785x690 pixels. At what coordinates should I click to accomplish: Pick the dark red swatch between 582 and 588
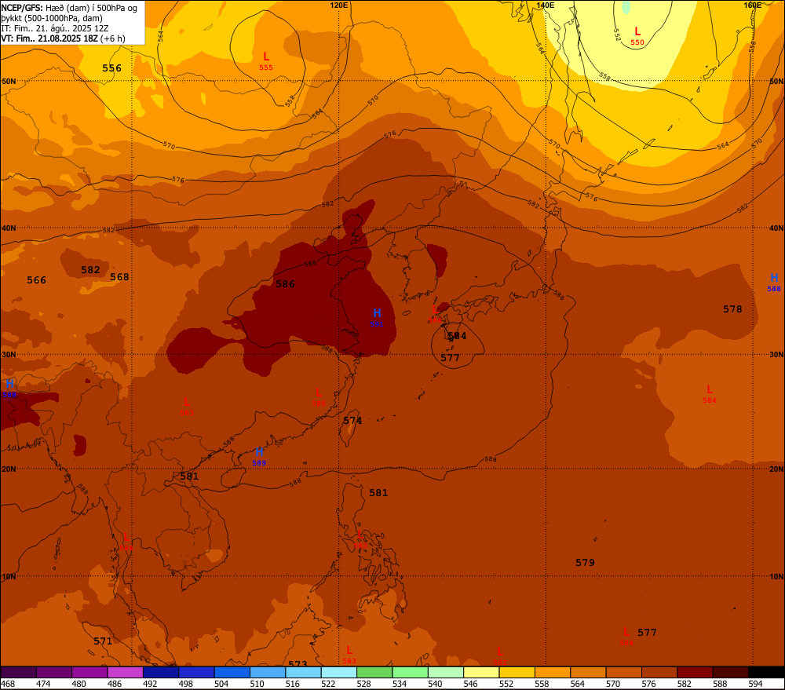695,672
